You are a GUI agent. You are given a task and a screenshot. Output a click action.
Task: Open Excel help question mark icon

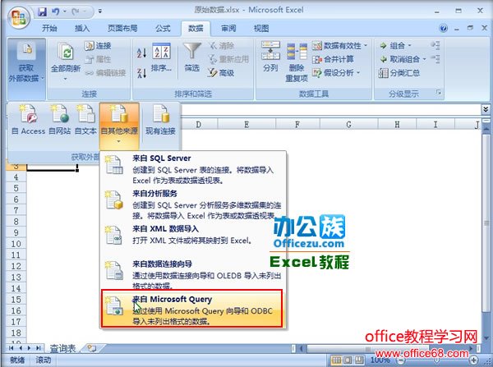(444, 28)
